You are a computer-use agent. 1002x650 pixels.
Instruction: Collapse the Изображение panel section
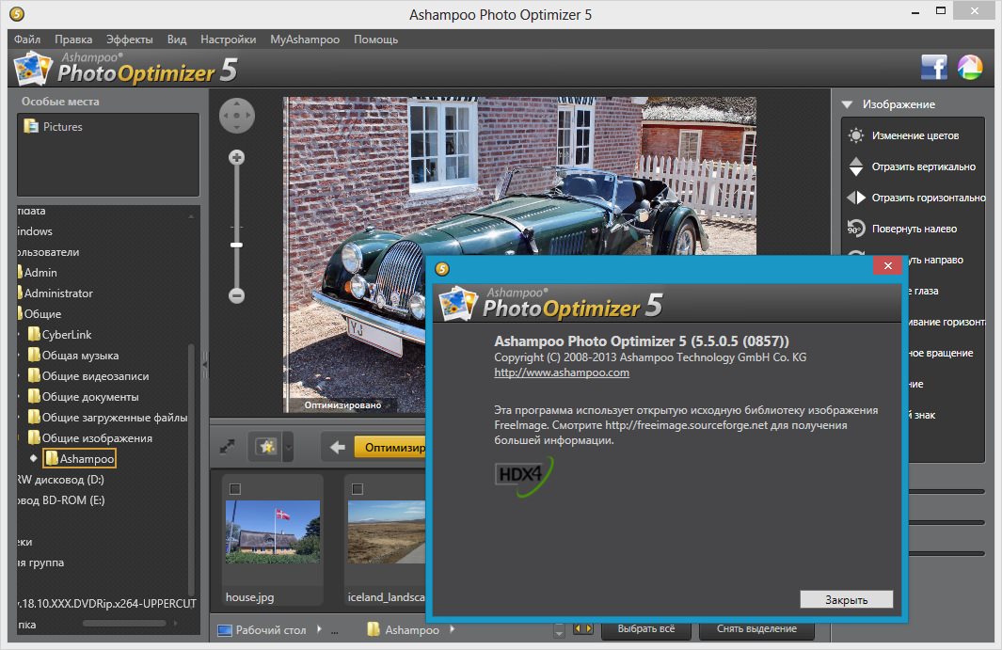pyautogui.click(x=847, y=104)
